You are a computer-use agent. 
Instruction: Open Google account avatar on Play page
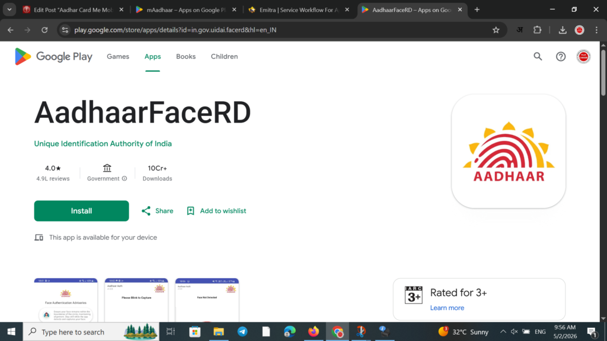(x=583, y=56)
